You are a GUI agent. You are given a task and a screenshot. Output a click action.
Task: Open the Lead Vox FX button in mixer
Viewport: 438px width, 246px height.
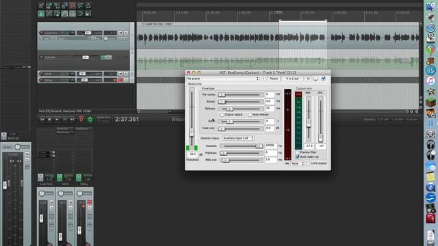(x=40, y=178)
